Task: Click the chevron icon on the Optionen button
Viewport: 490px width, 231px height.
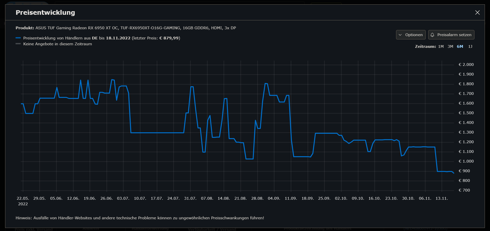Action: 401,35
